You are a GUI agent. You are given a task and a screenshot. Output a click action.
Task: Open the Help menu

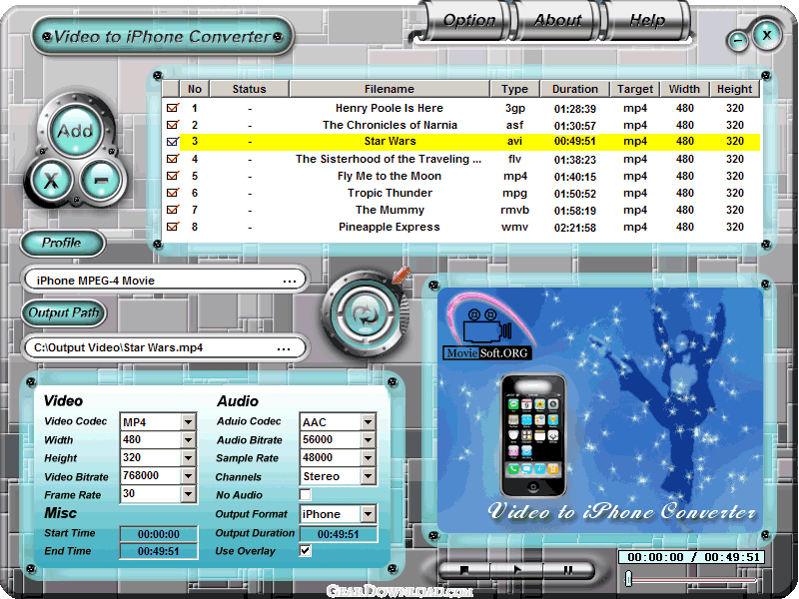point(647,20)
